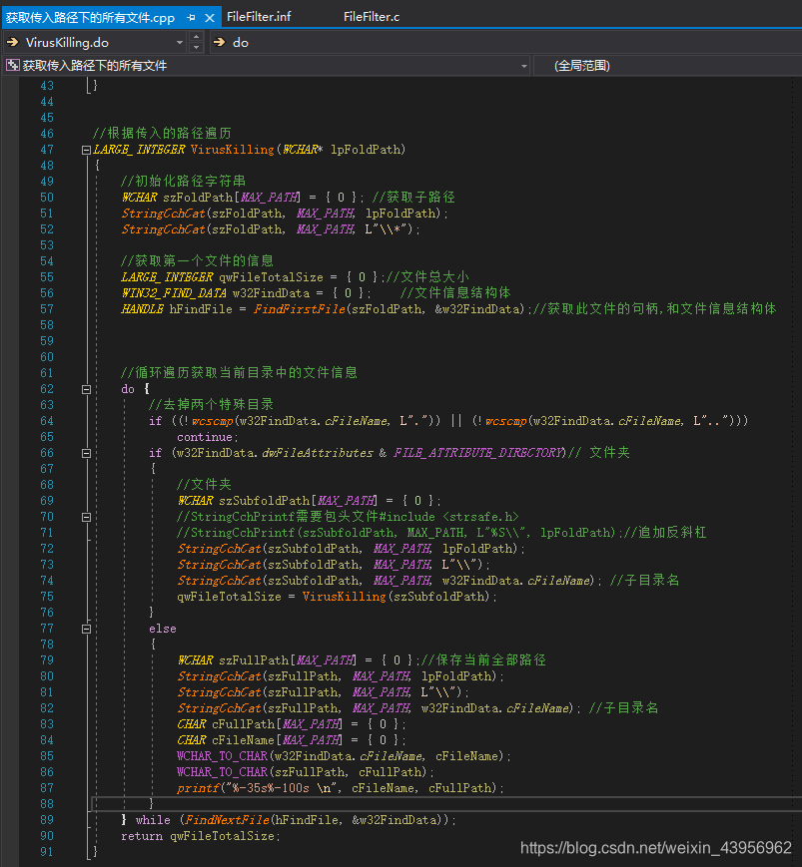Click line number 91 in the gutter
This screenshot has height=867, width=802.
coord(47,852)
